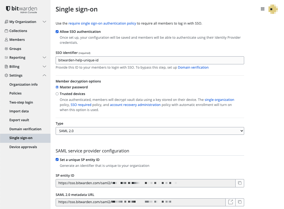This screenshot has height=209, width=284.
Task: Follow the Domain verification link
Action: (193, 68)
